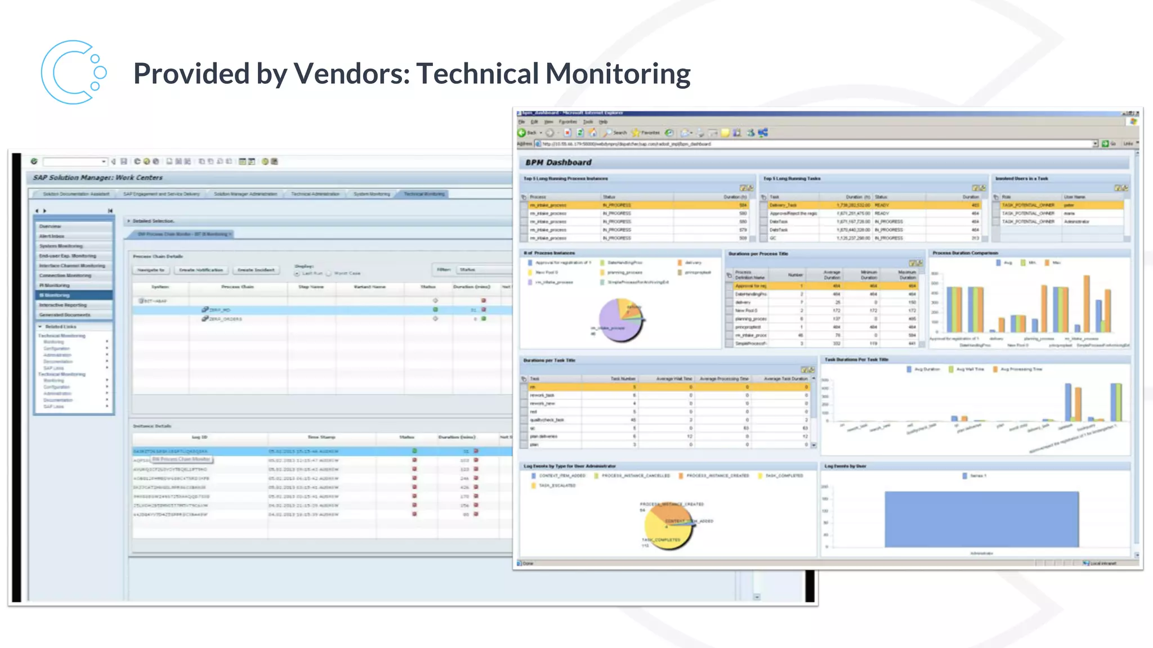Switch to the System Monitoring work center tab
This screenshot has height=648, width=1153.
pyautogui.click(x=372, y=194)
